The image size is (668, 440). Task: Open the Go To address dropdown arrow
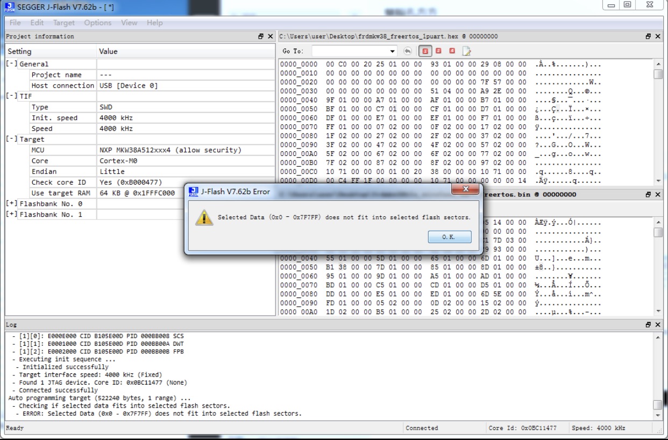[393, 51]
